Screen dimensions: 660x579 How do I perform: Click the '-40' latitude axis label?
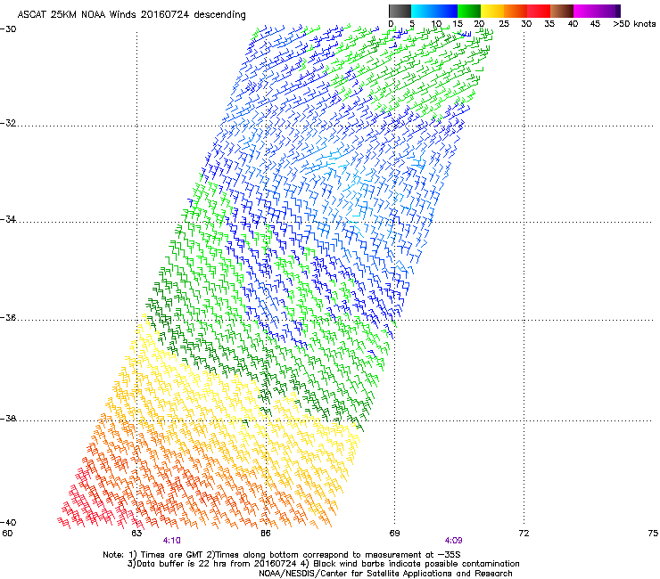[x=8, y=522]
